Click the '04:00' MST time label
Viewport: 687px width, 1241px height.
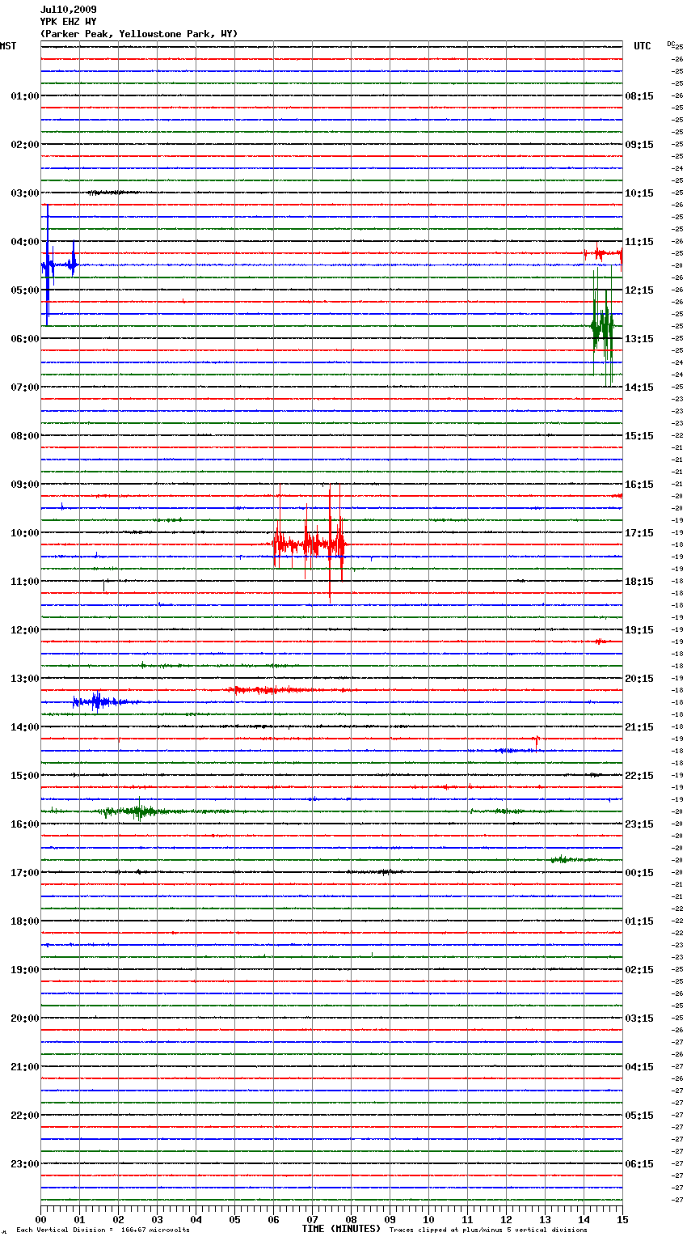click(24, 242)
